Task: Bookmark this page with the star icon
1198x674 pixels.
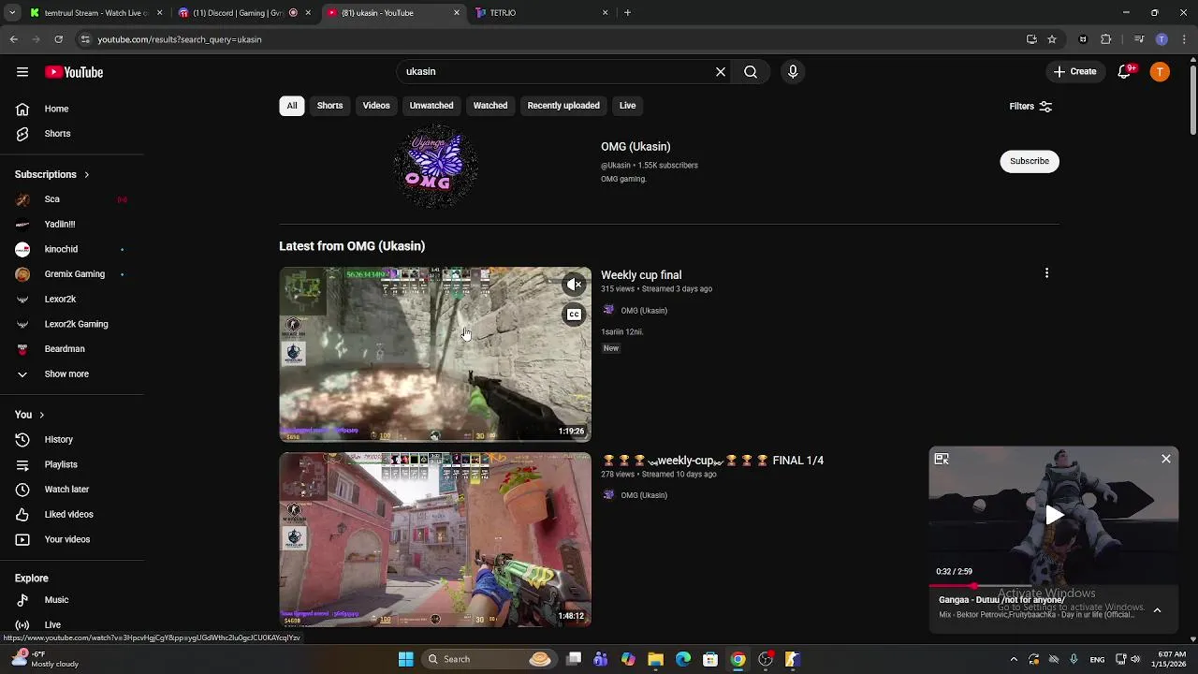Action: tap(1052, 39)
